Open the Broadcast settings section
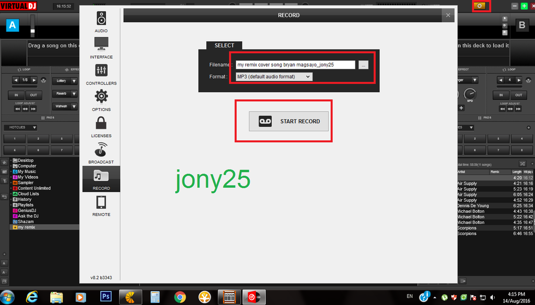This screenshot has width=535, height=305. (x=101, y=152)
